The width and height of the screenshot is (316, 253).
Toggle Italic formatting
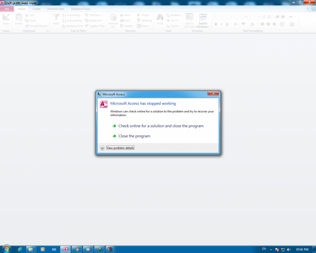pyautogui.click(x=221, y=24)
